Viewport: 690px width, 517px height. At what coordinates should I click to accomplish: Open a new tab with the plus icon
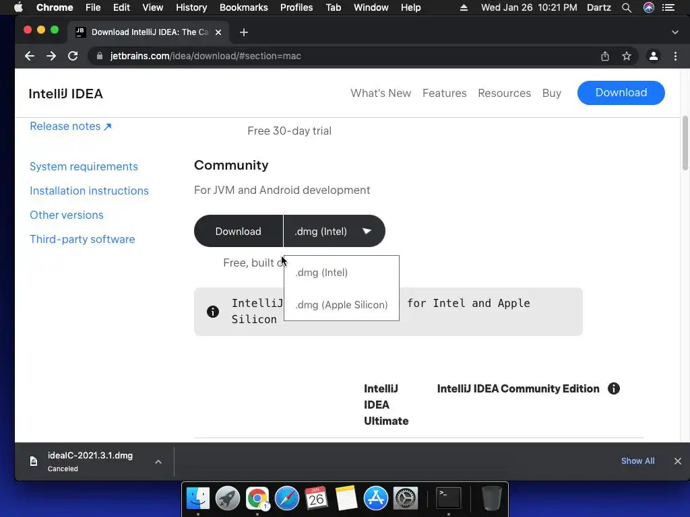click(x=244, y=32)
